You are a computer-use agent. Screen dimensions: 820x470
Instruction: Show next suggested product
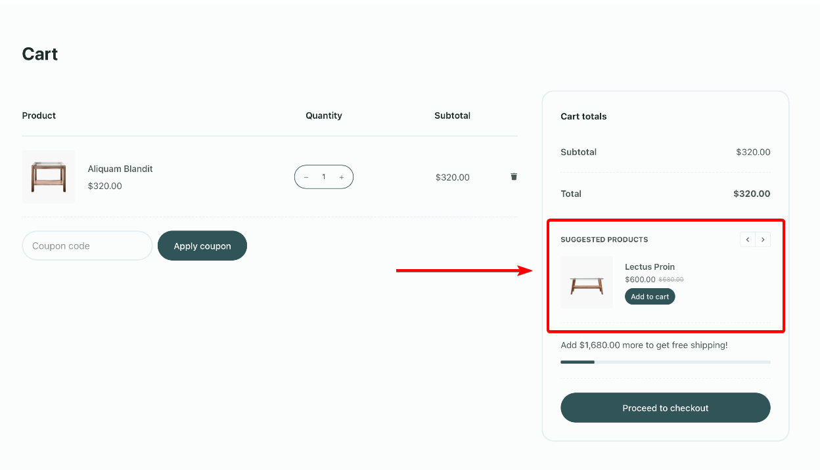[x=763, y=240]
